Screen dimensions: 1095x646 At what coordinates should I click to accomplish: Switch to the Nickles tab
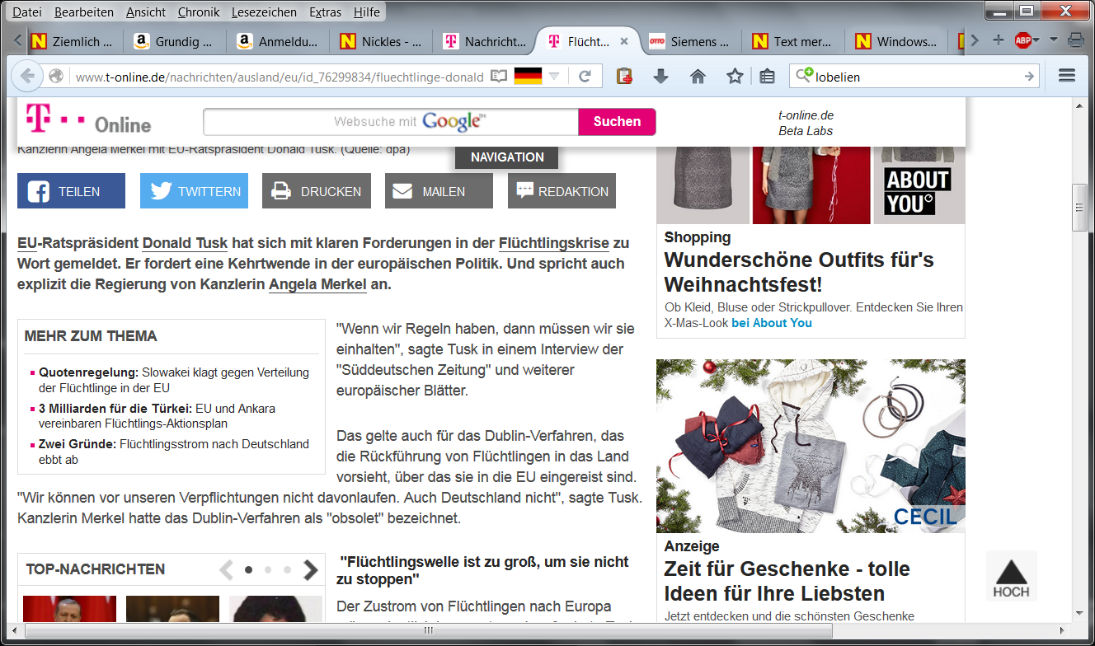[x=380, y=41]
